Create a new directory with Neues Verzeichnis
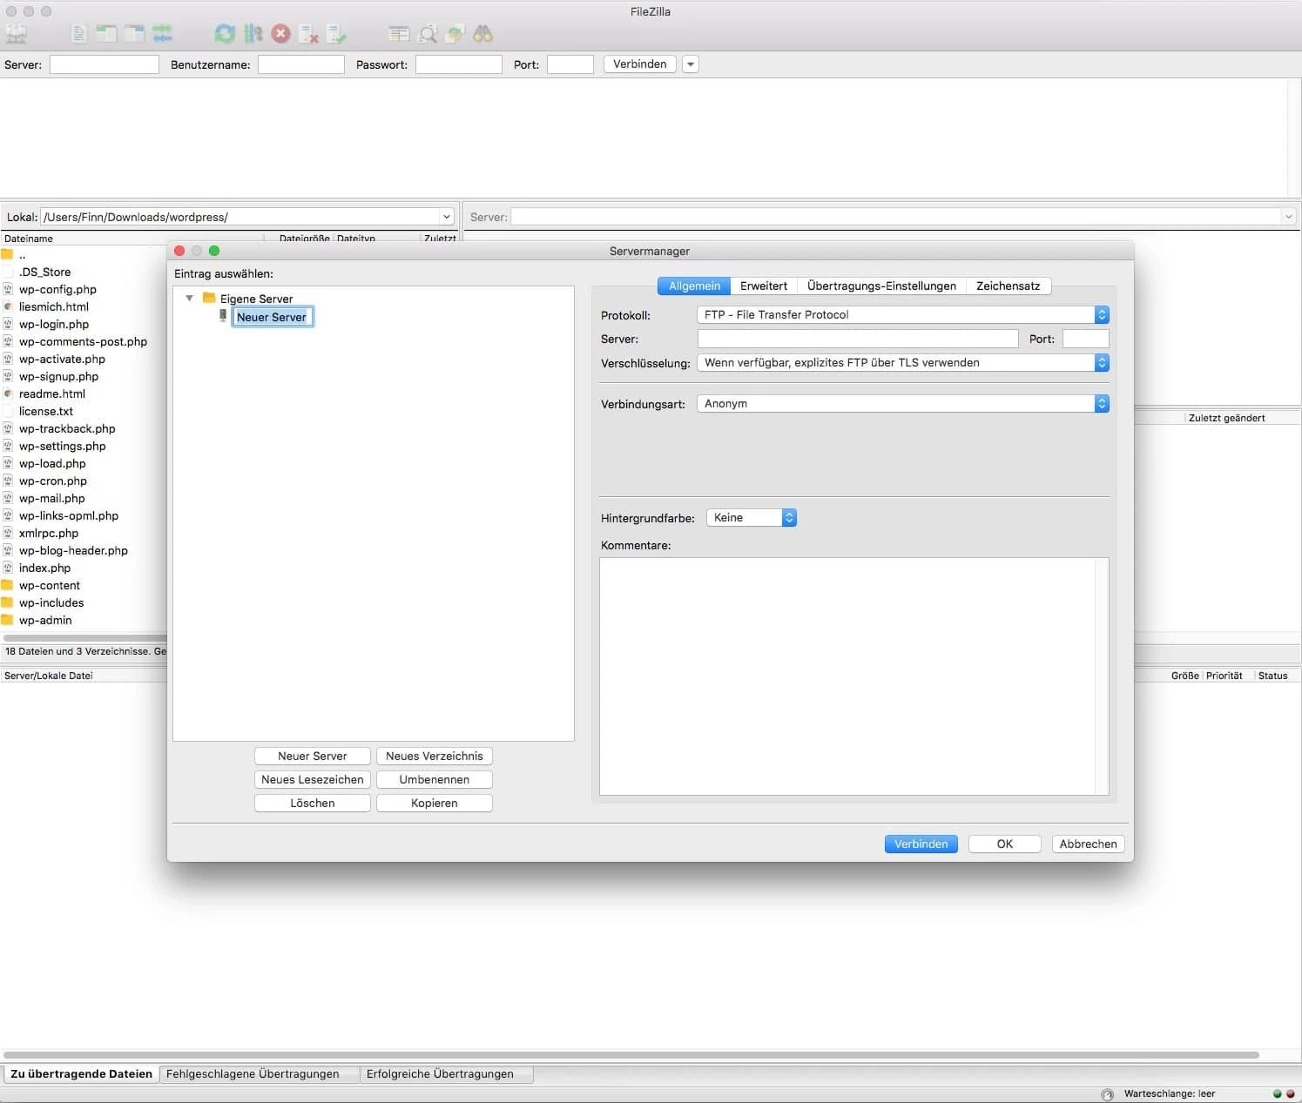1302x1103 pixels. tap(435, 756)
